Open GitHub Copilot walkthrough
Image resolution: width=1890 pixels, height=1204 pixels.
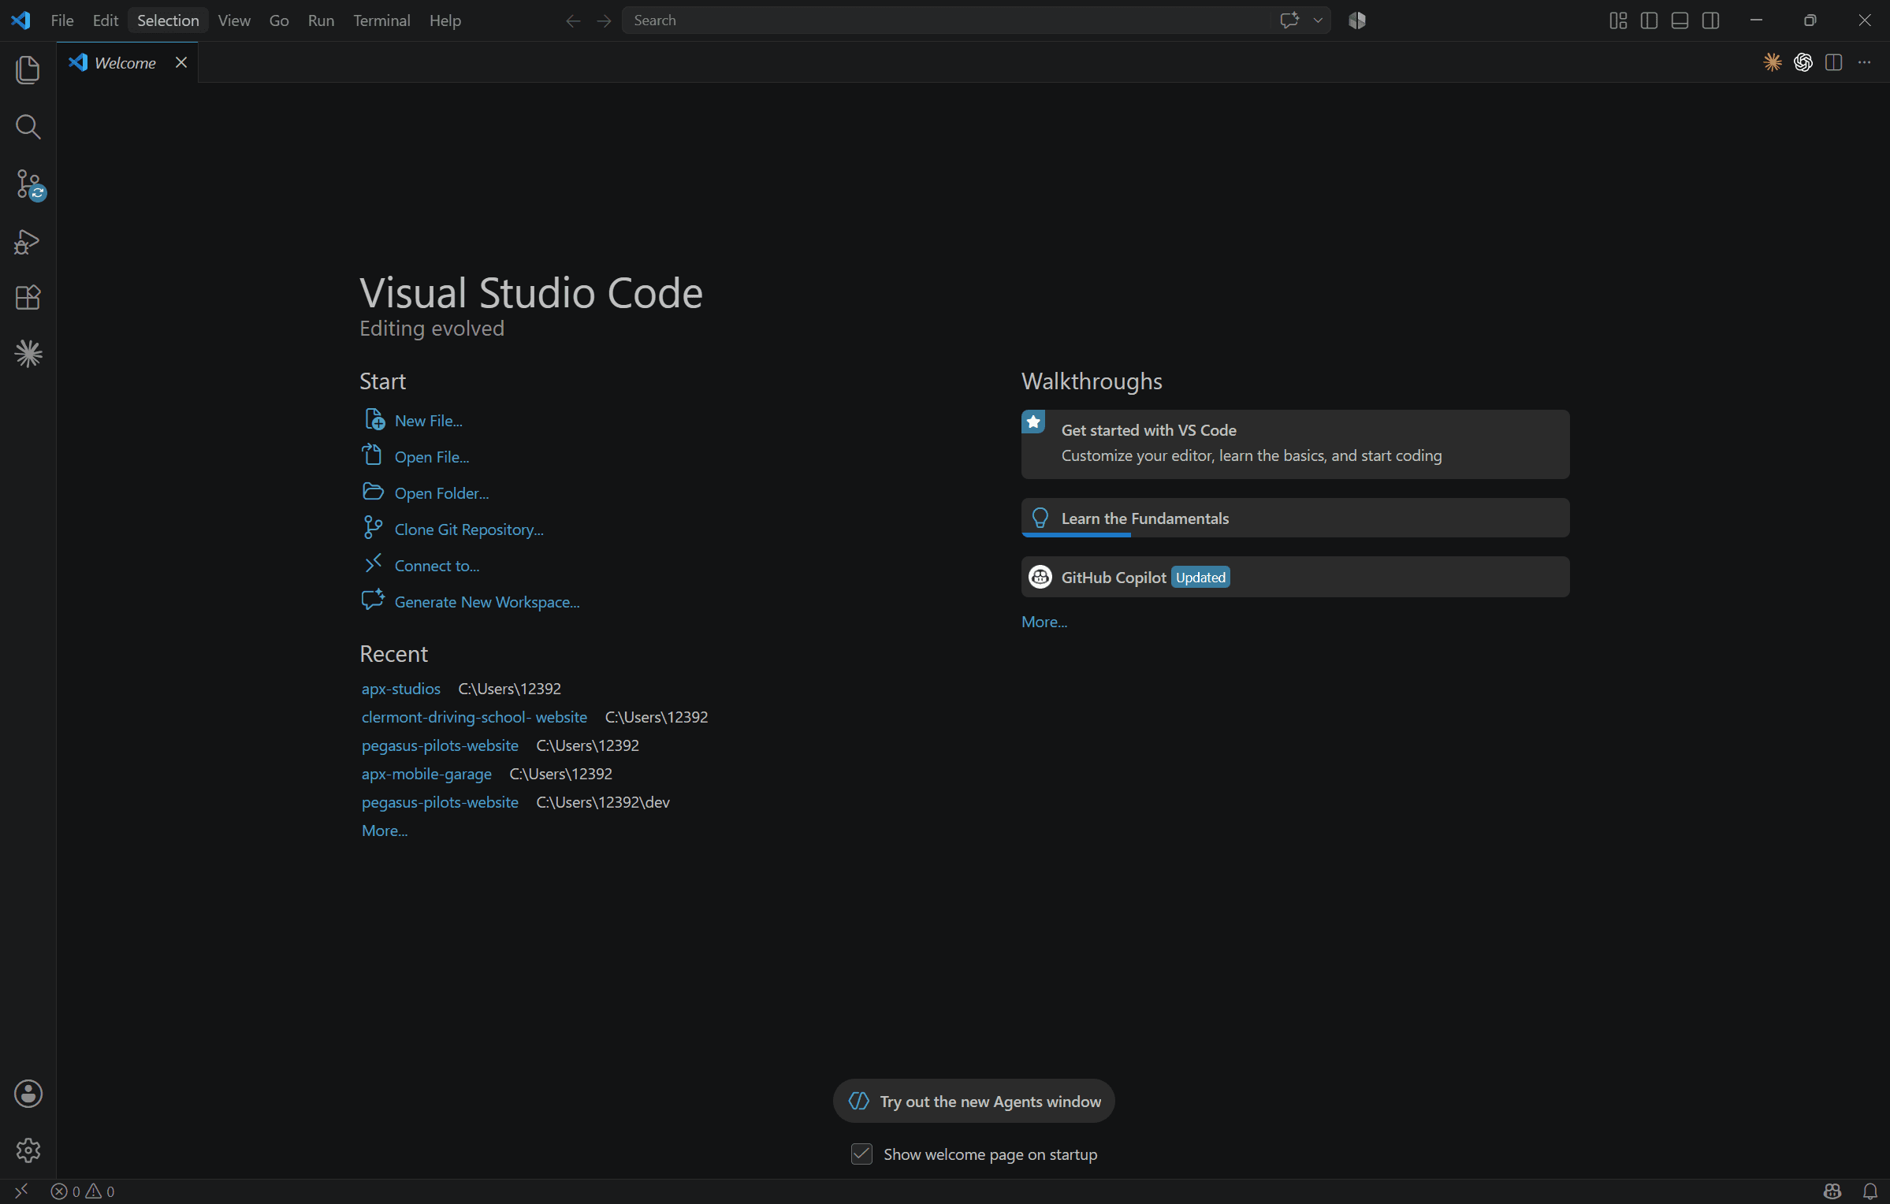tap(1295, 577)
